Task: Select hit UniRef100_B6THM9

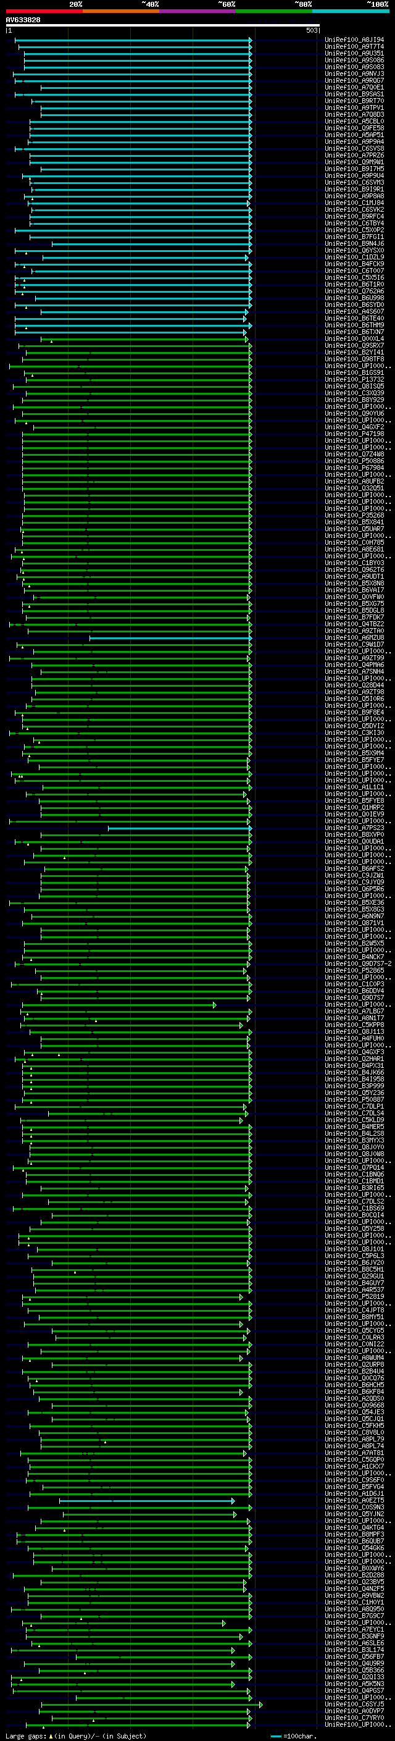Action: click(354, 325)
